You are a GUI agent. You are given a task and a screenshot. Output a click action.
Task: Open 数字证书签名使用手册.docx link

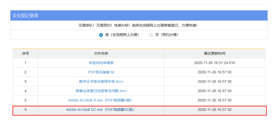click(x=101, y=82)
